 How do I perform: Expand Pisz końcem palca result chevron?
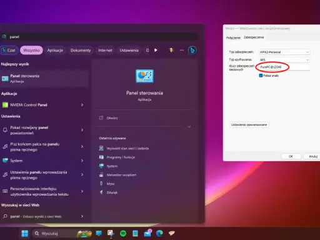(82, 147)
